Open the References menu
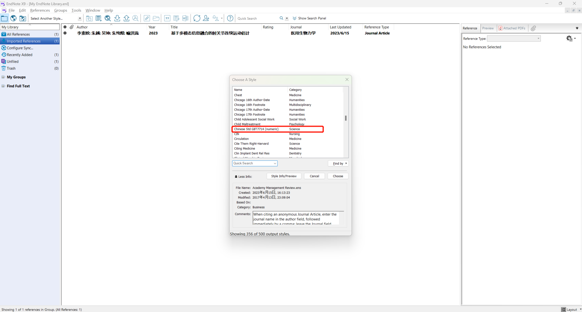 click(40, 10)
